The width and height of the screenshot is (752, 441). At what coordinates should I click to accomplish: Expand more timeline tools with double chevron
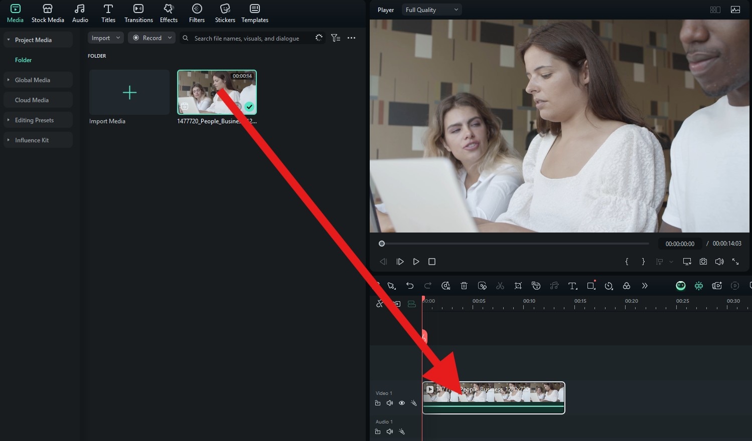pos(645,286)
